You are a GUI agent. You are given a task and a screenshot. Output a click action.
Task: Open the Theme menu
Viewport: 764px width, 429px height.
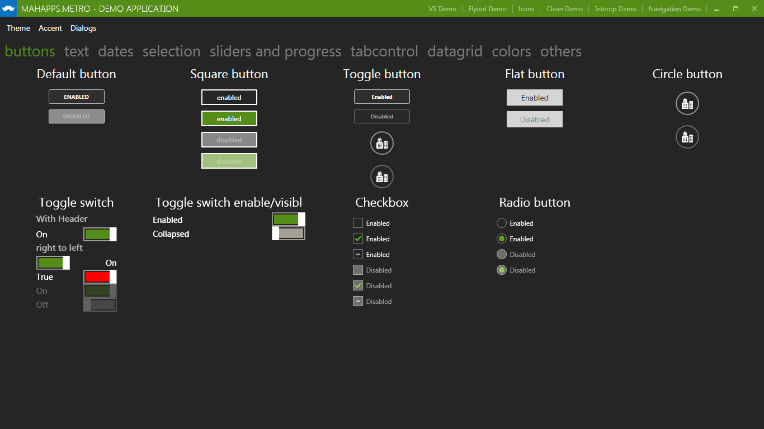pyautogui.click(x=18, y=28)
